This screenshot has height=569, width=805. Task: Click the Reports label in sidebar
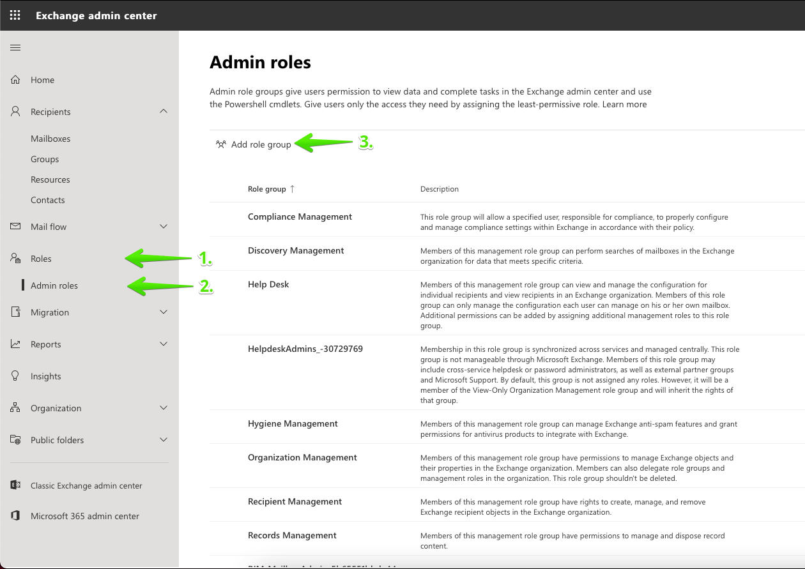click(46, 344)
